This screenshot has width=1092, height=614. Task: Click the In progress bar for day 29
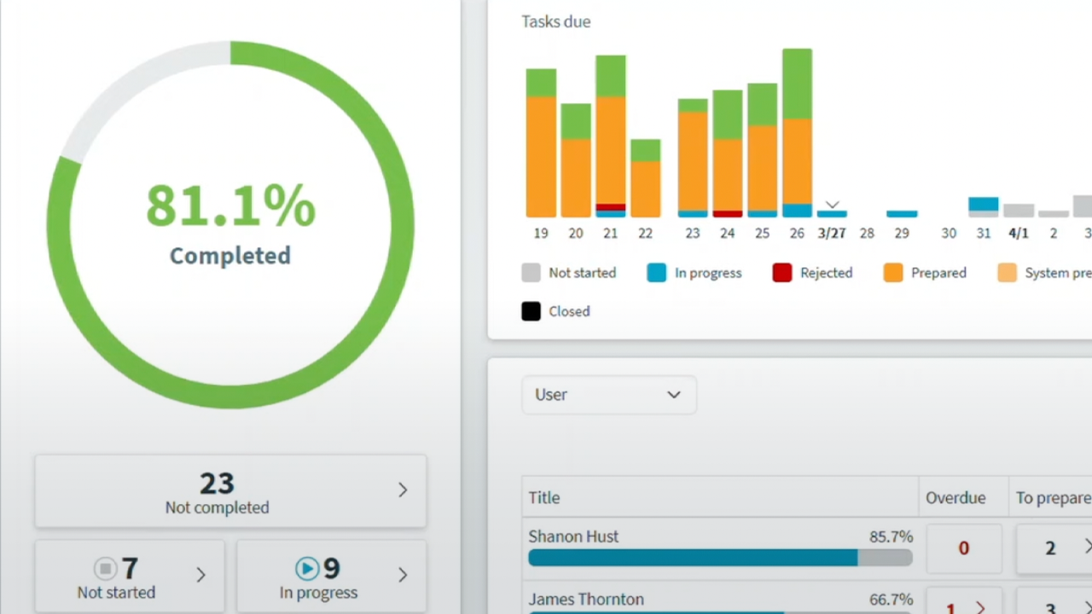(x=902, y=214)
